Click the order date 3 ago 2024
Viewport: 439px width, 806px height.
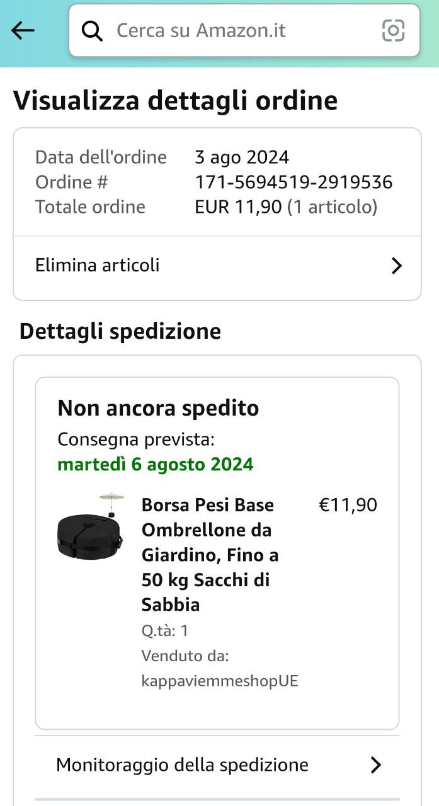coord(242,157)
